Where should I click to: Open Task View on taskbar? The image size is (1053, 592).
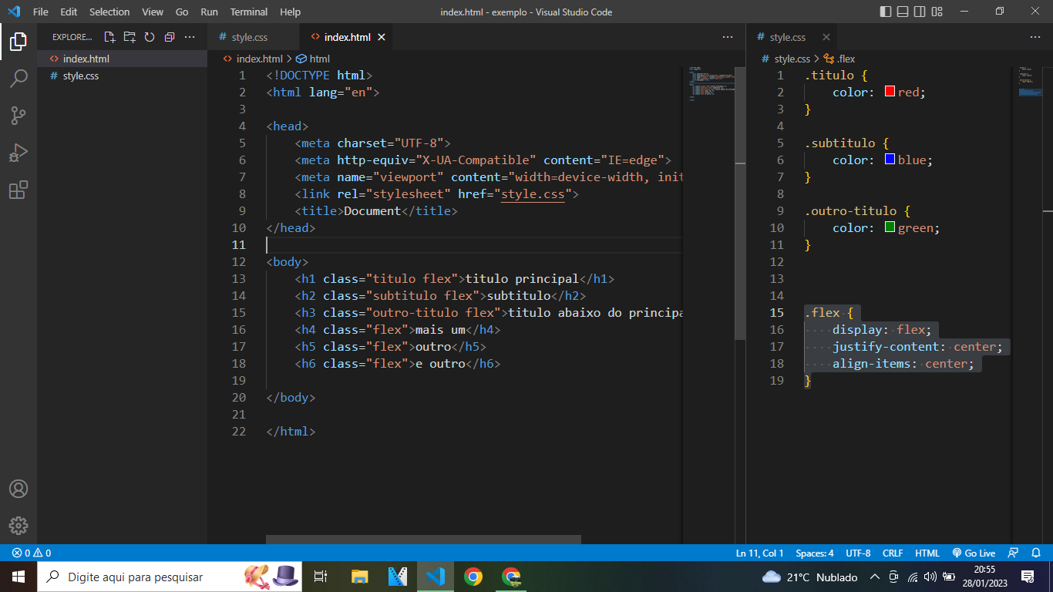321,577
